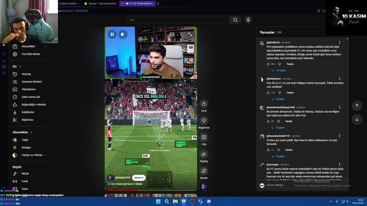The width and height of the screenshot is (367, 206).
Task: Click the Klipleriniz scissors icon
Action: [15, 120]
